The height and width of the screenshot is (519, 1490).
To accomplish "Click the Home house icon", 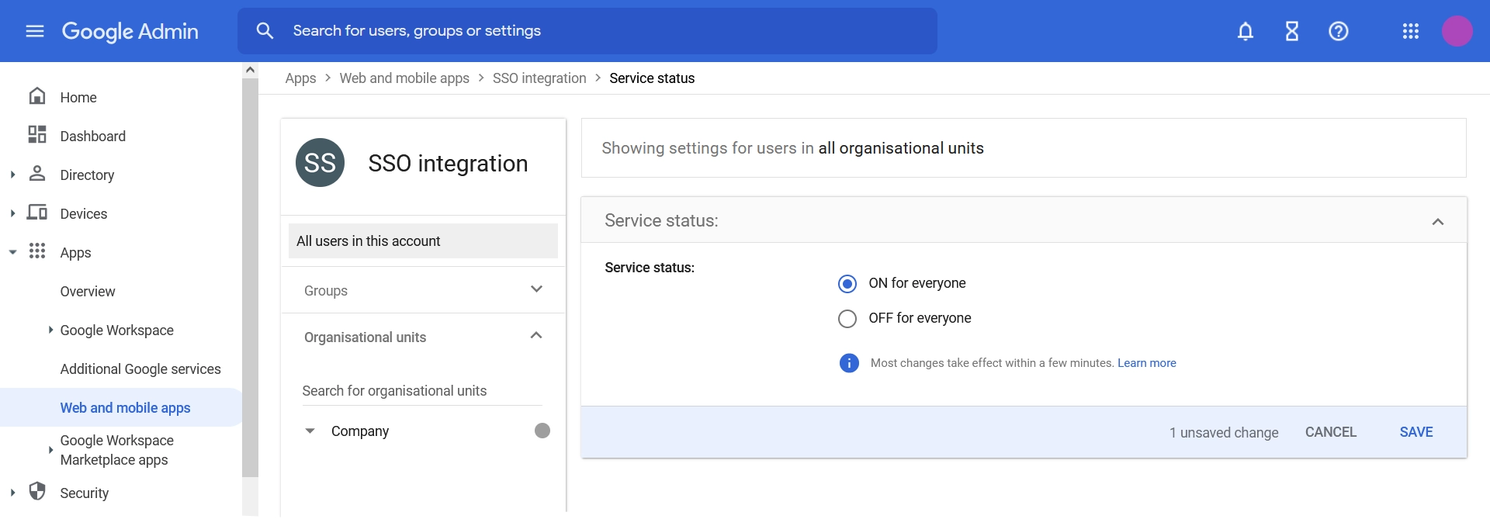I will 37,96.
